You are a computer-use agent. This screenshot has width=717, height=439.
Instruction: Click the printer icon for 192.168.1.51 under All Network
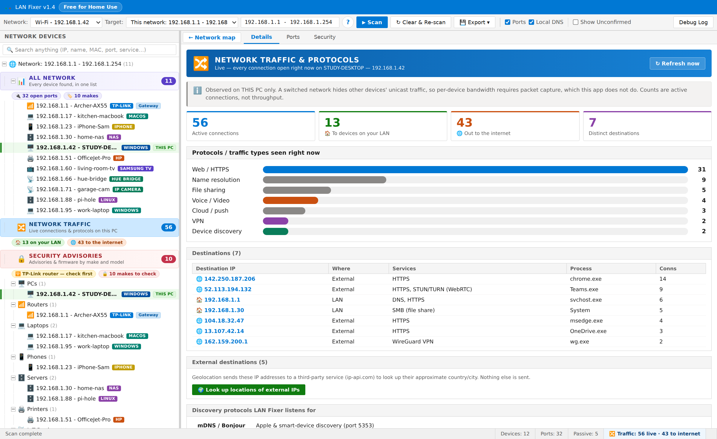tap(30, 158)
